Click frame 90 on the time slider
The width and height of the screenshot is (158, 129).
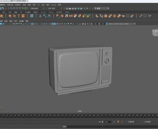pyautogui.click(x=141, y=116)
